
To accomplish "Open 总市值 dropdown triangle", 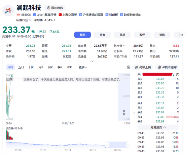I will coord(124,45).
